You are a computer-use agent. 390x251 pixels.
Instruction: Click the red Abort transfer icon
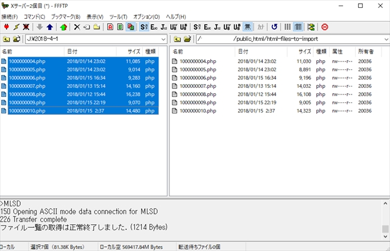tap(325, 27)
